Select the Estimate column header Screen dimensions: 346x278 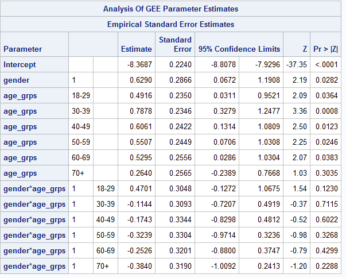coord(136,49)
